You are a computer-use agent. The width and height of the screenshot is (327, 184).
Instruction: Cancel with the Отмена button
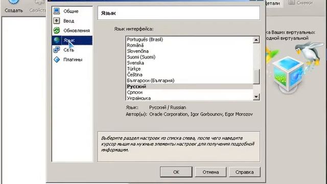pyautogui.click(x=211, y=172)
